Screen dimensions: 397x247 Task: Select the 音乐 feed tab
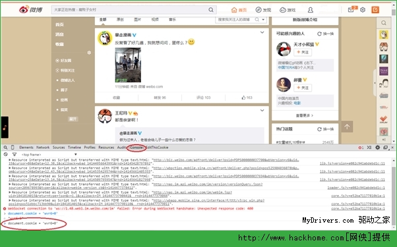pyautogui.click(x=172, y=20)
